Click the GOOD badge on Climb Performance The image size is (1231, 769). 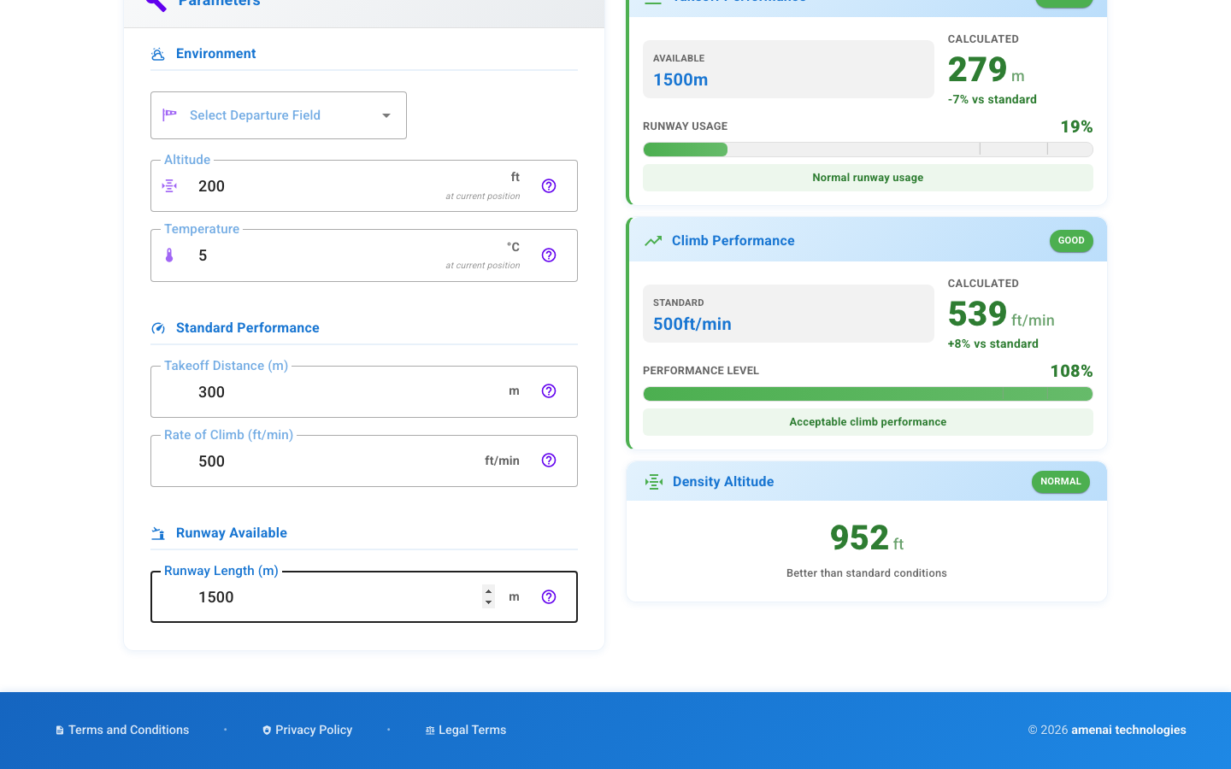(x=1070, y=241)
